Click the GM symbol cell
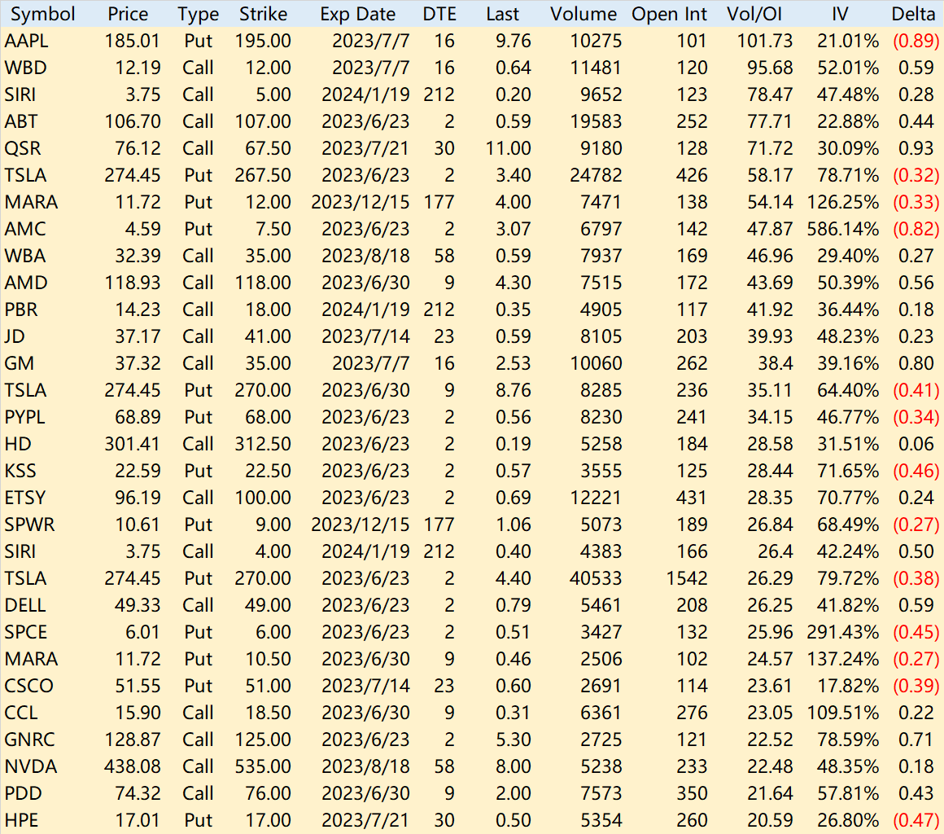944x834 pixels. click(x=20, y=363)
